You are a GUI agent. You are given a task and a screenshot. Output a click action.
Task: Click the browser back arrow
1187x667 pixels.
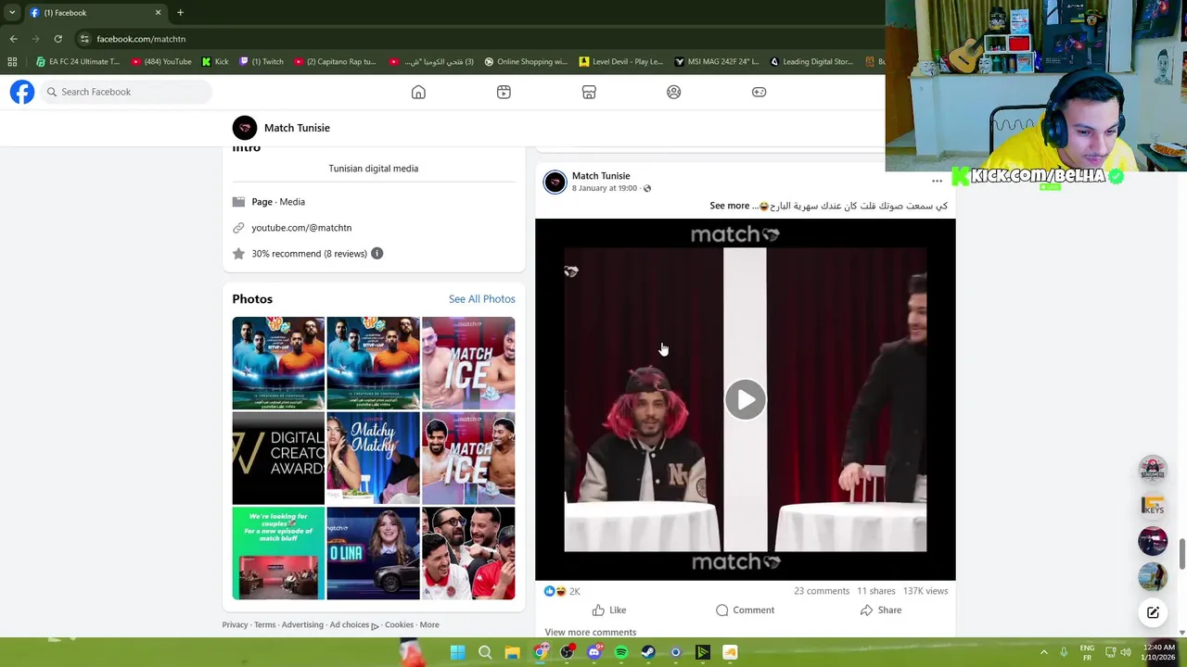click(x=13, y=39)
